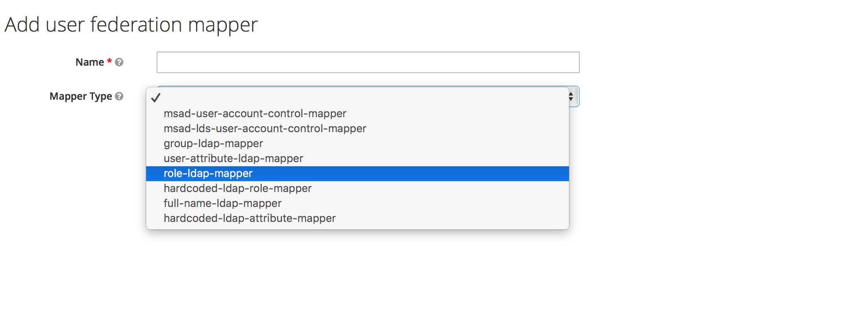Select full-name-ldap-mapper option
Screen dimensions: 868x320
tap(222, 203)
